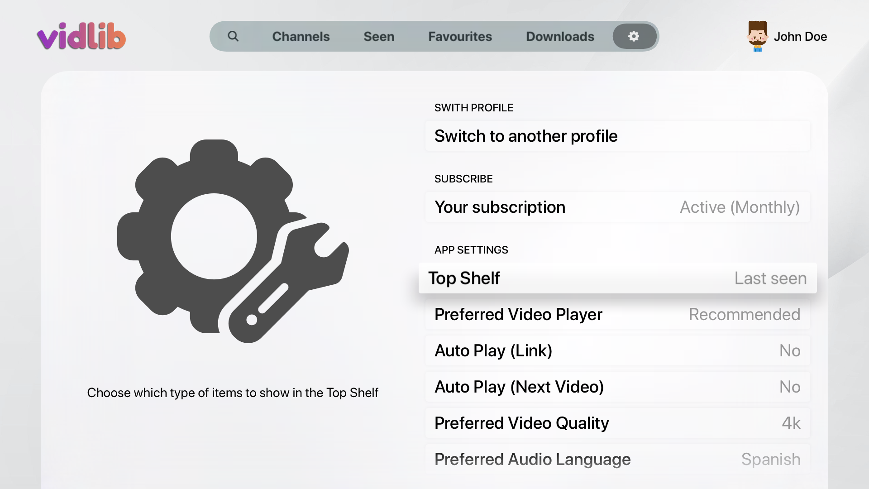Screen dimensions: 869x489
Task: Open Your subscription row
Action: tap(618, 207)
